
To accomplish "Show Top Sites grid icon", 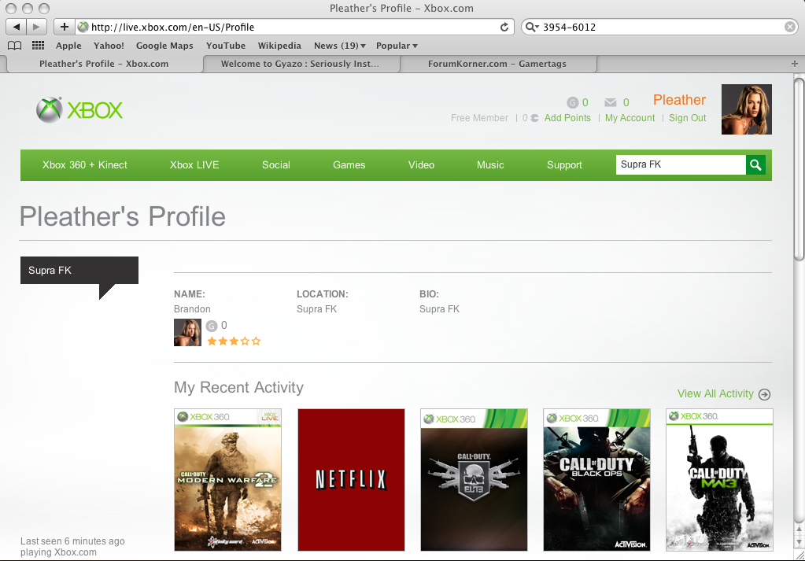I will click(x=38, y=46).
